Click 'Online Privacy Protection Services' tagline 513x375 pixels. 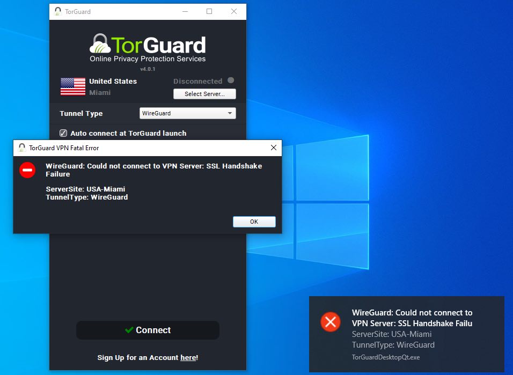(148, 59)
